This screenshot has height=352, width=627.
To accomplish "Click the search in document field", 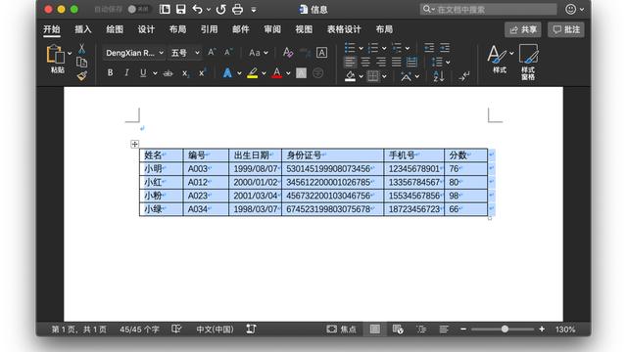I will [488, 9].
